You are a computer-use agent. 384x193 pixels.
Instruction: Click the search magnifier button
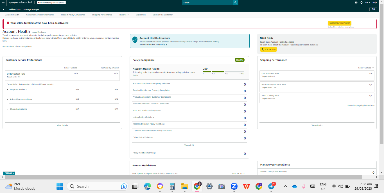[235, 3]
